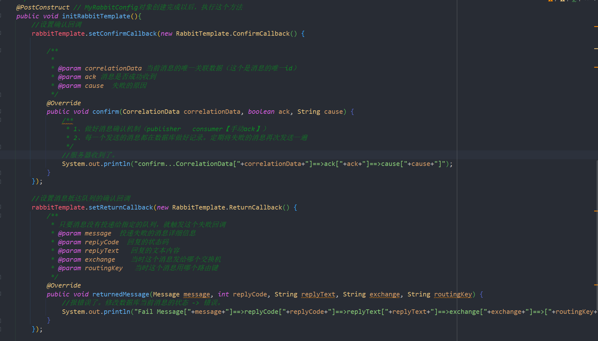Click '//设置消息抵达队列的确认回调' comment

pos(81,198)
